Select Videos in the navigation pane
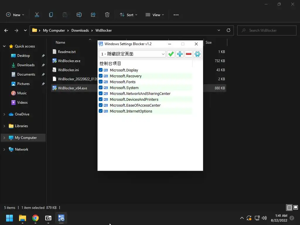Image resolution: width=300 pixels, height=225 pixels. tap(22, 103)
